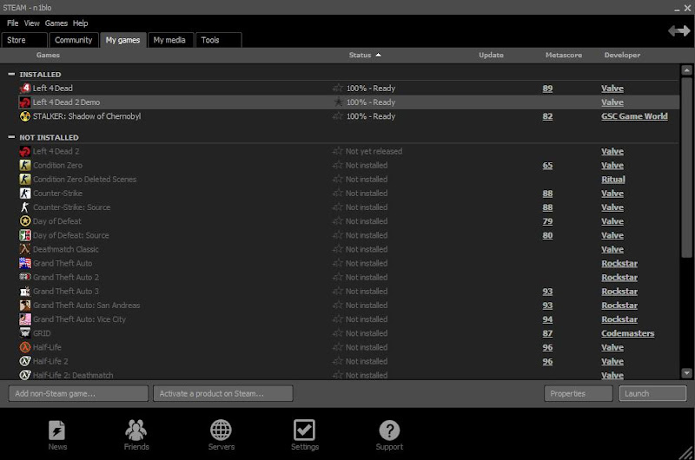Open the Help menu

point(80,23)
